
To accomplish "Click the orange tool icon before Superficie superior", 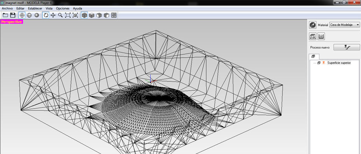I will pyautogui.click(x=324, y=63).
